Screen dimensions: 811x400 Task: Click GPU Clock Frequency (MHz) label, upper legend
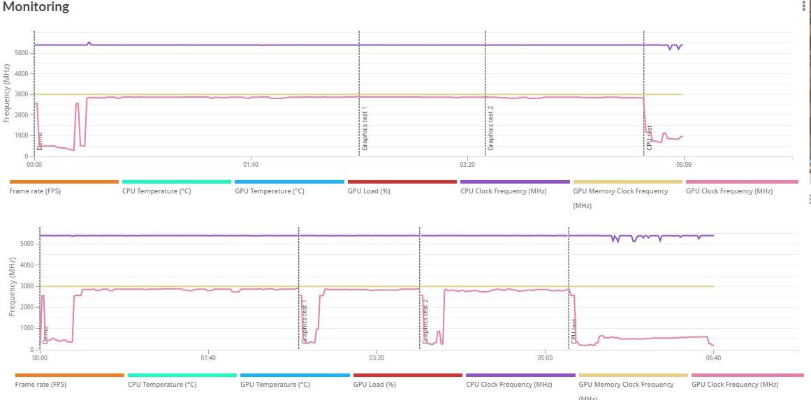click(x=729, y=191)
